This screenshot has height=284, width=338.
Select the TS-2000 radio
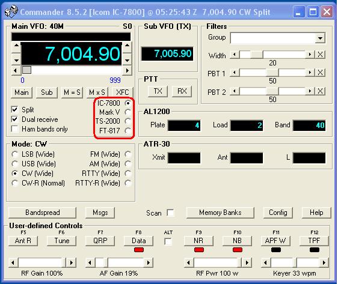(128, 121)
